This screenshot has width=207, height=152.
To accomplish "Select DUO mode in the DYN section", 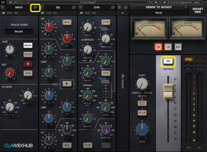I will pos(88,13).
